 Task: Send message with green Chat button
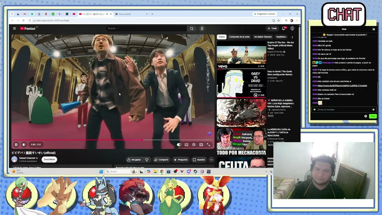click(x=373, y=116)
